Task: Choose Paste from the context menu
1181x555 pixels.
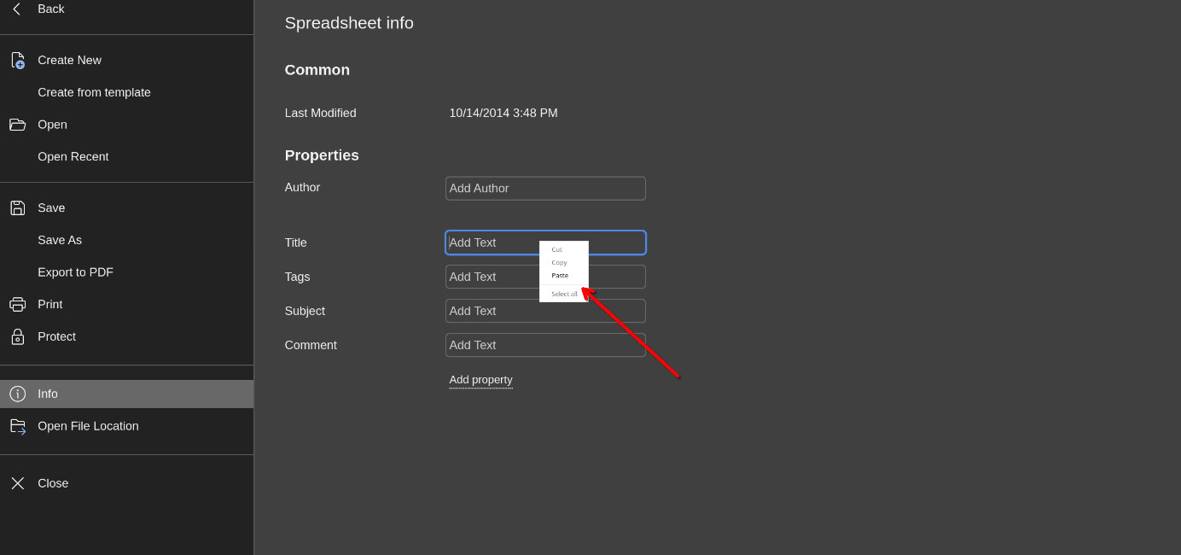Action: coord(560,276)
